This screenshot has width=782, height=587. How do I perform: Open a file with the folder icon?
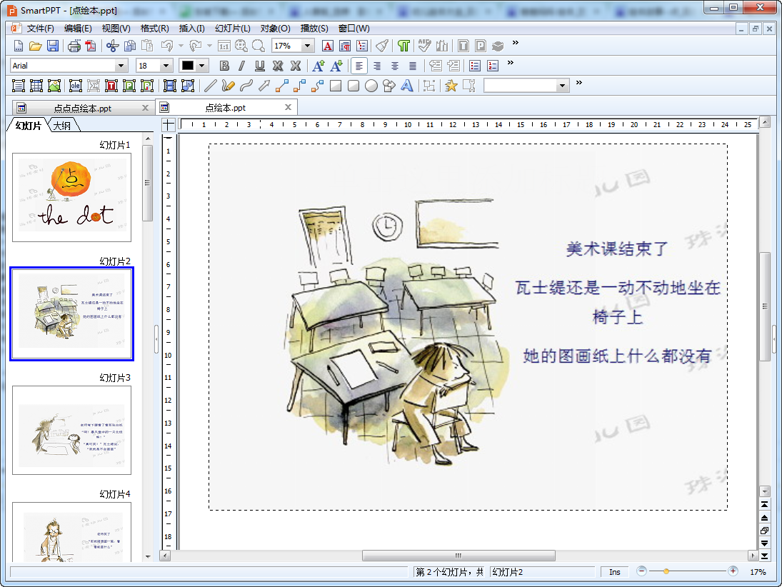click(x=36, y=46)
